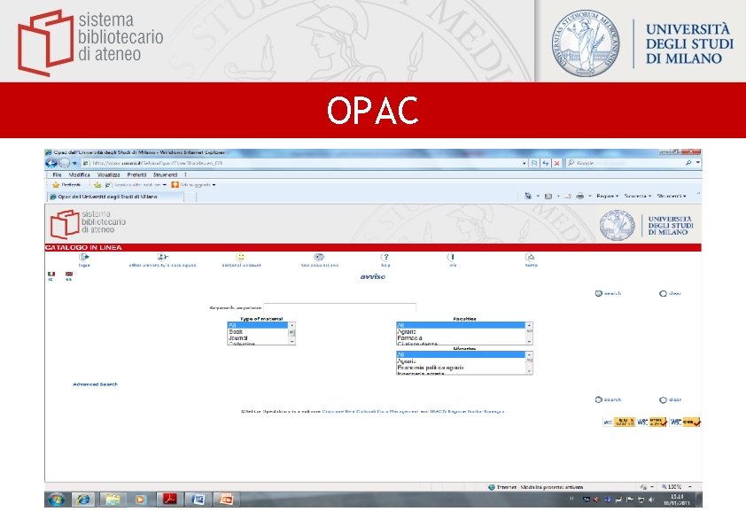Screen dimensions: 746x527
Task: Open the File menu
Action: 57,174
